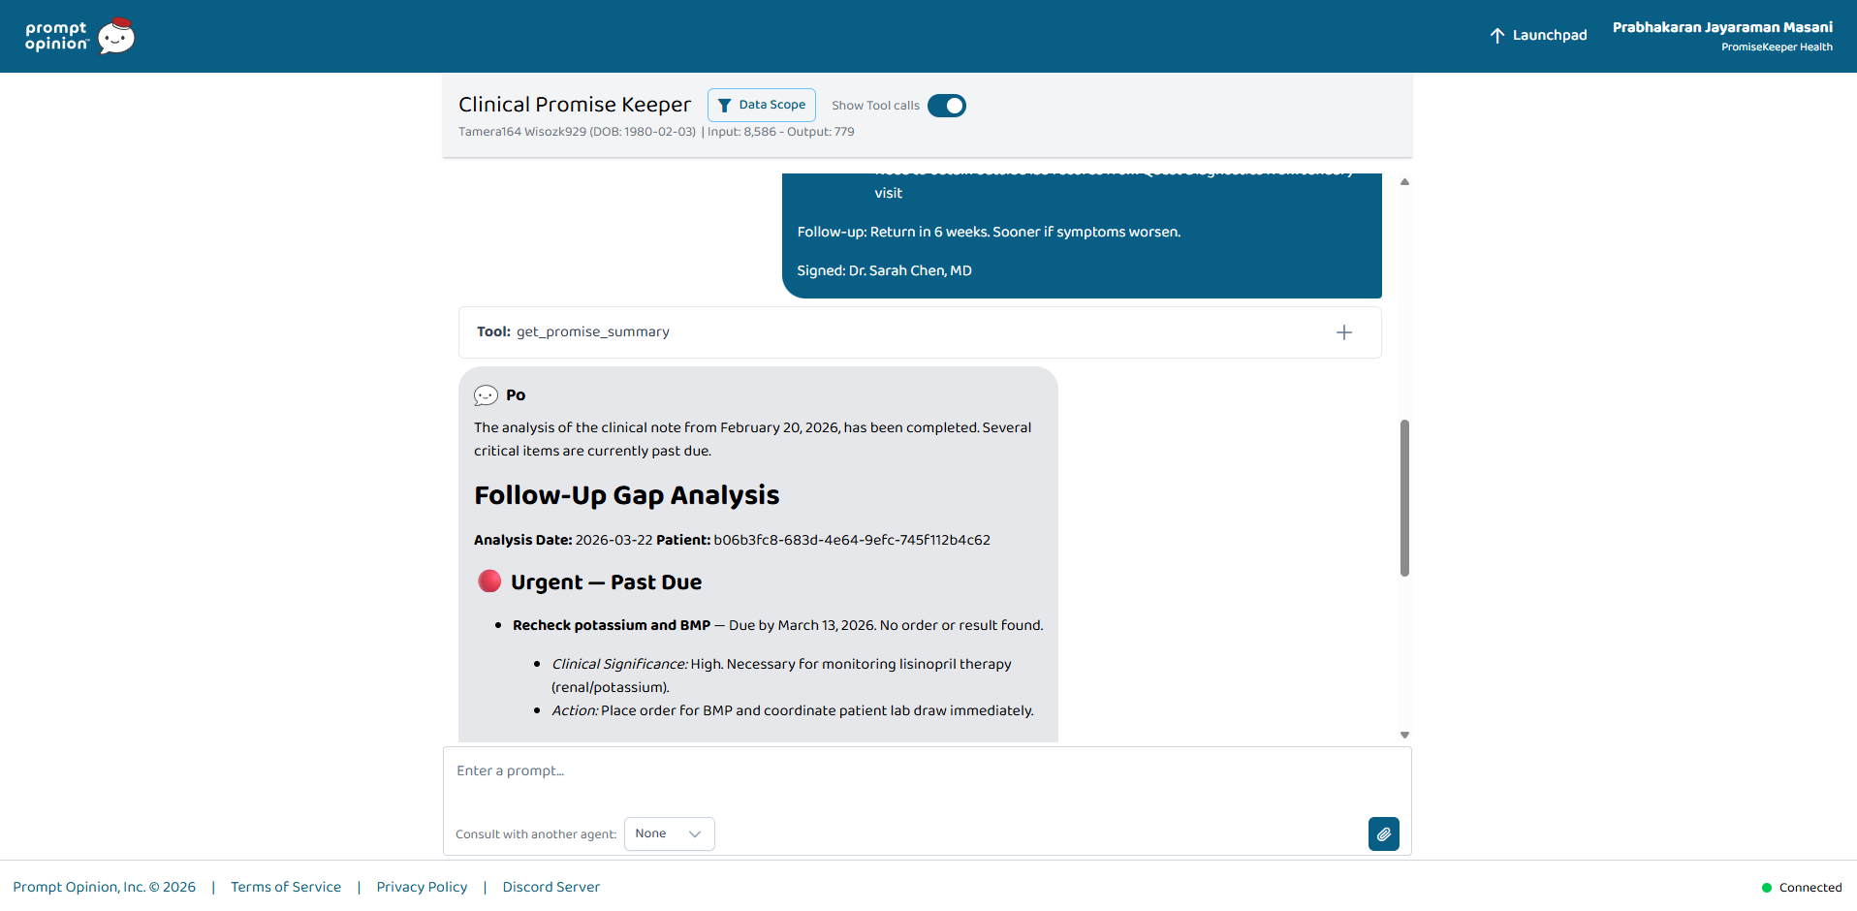
Task: Click the Prompt Opinion, Inc. © 2026 text
Action: point(104,887)
